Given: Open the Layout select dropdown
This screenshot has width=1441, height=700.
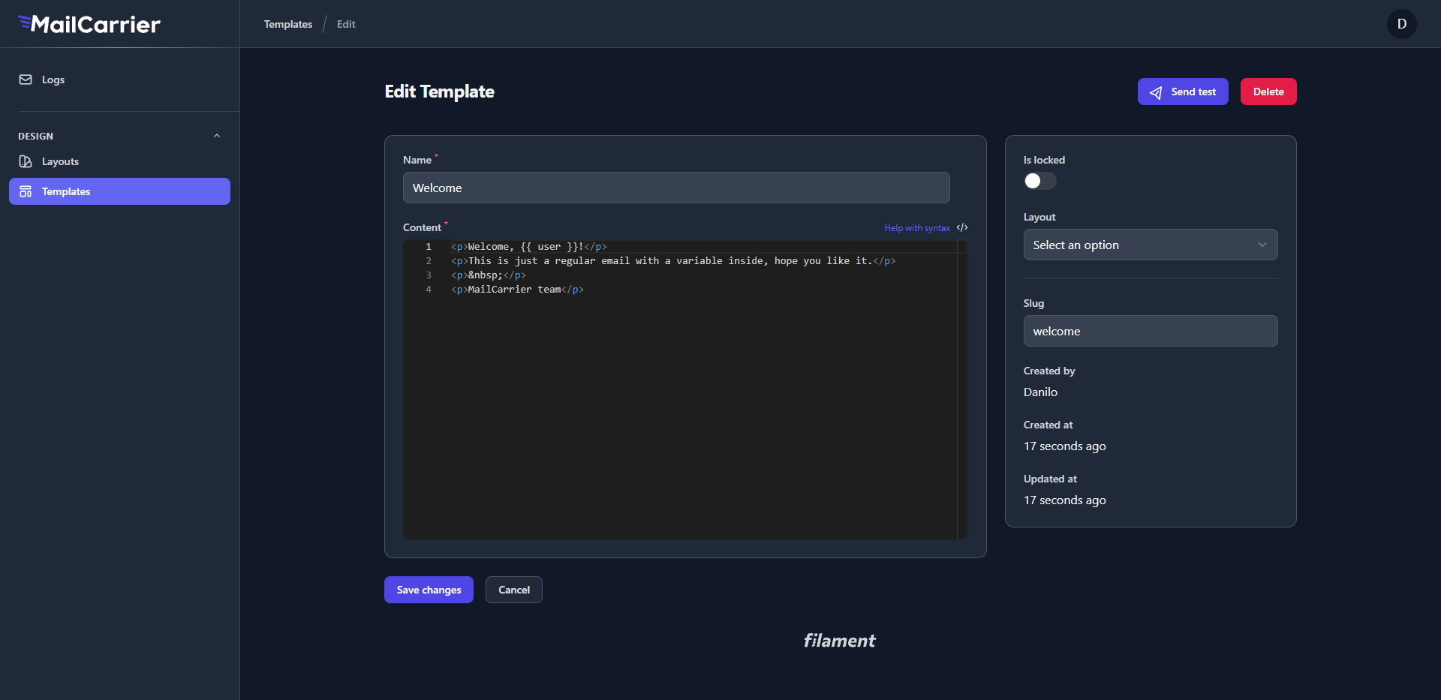Looking at the screenshot, I should coord(1150,245).
